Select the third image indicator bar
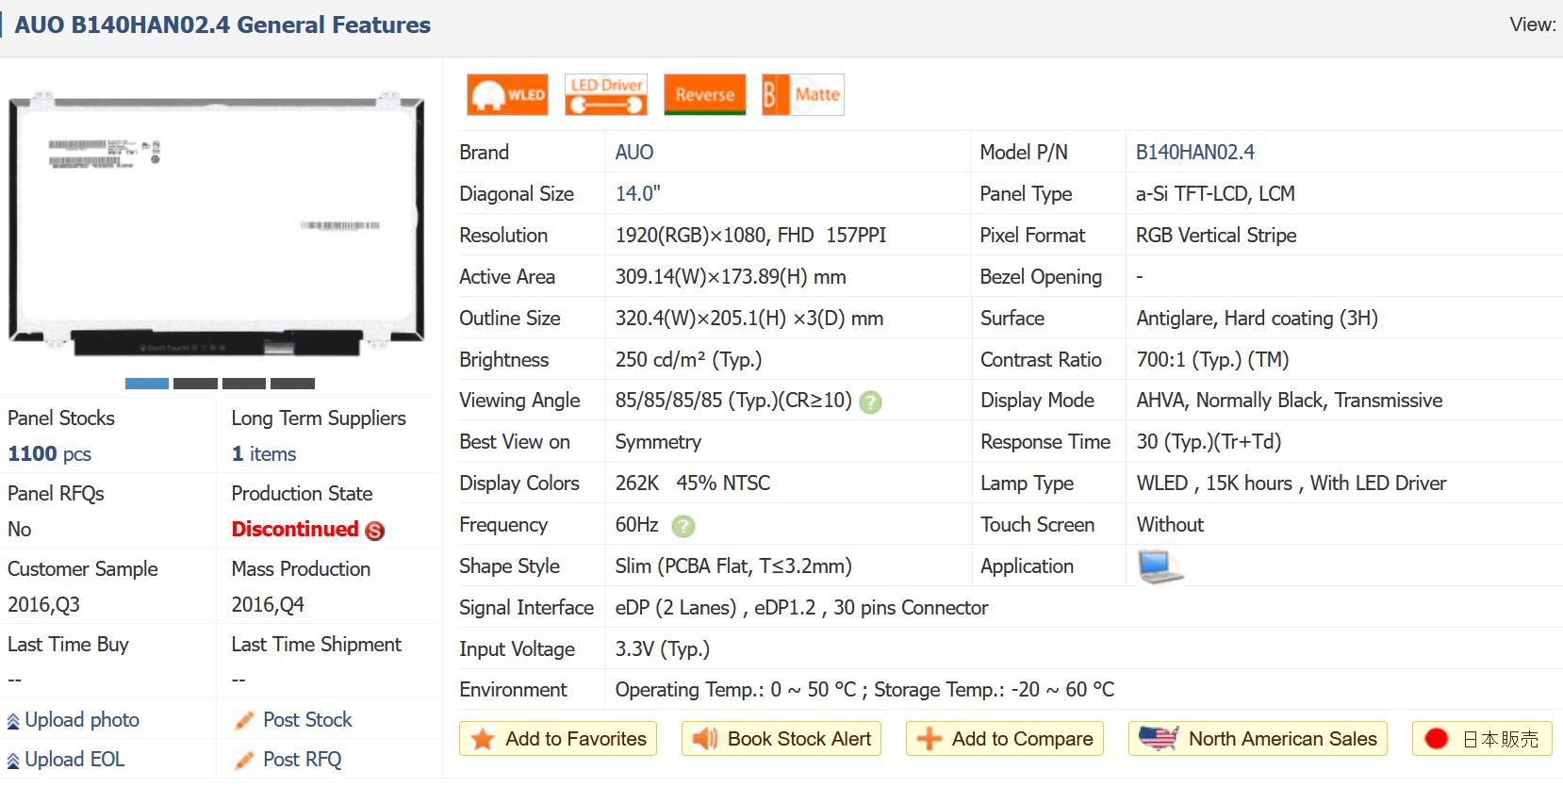The width and height of the screenshot is (1563, 787). click(244, 384)
